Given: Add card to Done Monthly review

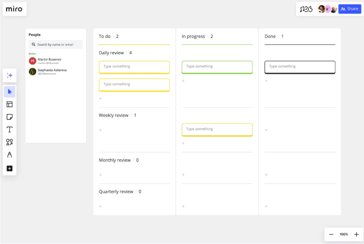Looking at the screenshot, I should pos(266,175).
